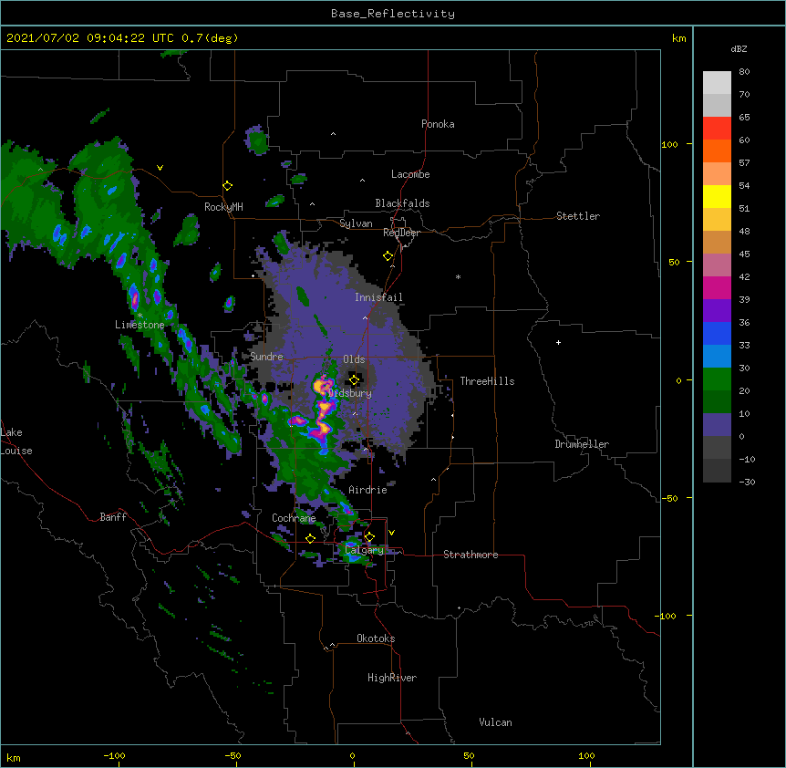The height and width of the screenshot is (768, 786).
Task: Click the asterisk marker above Limestone label
Action: click(x=140, y=316)
